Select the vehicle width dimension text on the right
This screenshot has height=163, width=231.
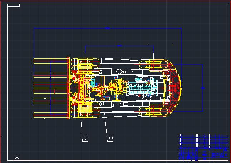coord(203,88)
